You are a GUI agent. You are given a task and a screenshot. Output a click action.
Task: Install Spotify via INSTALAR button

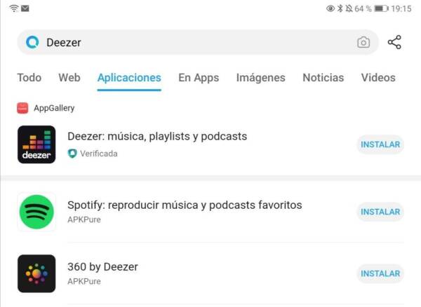(380, 212)
